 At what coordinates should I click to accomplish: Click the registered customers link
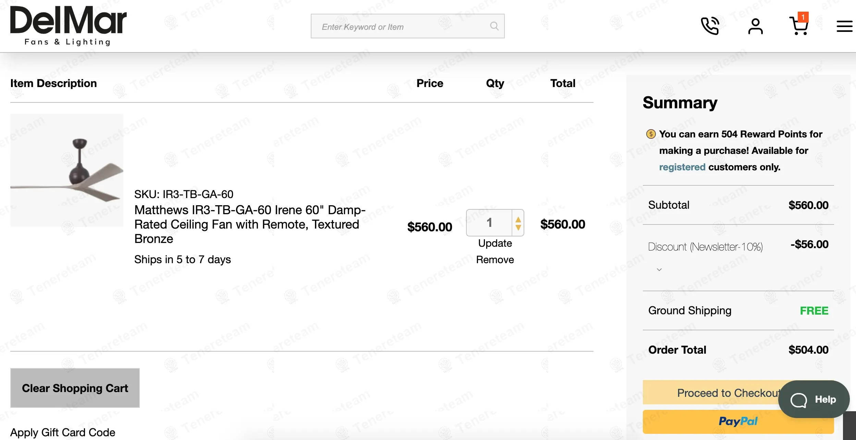click(682, 167)
